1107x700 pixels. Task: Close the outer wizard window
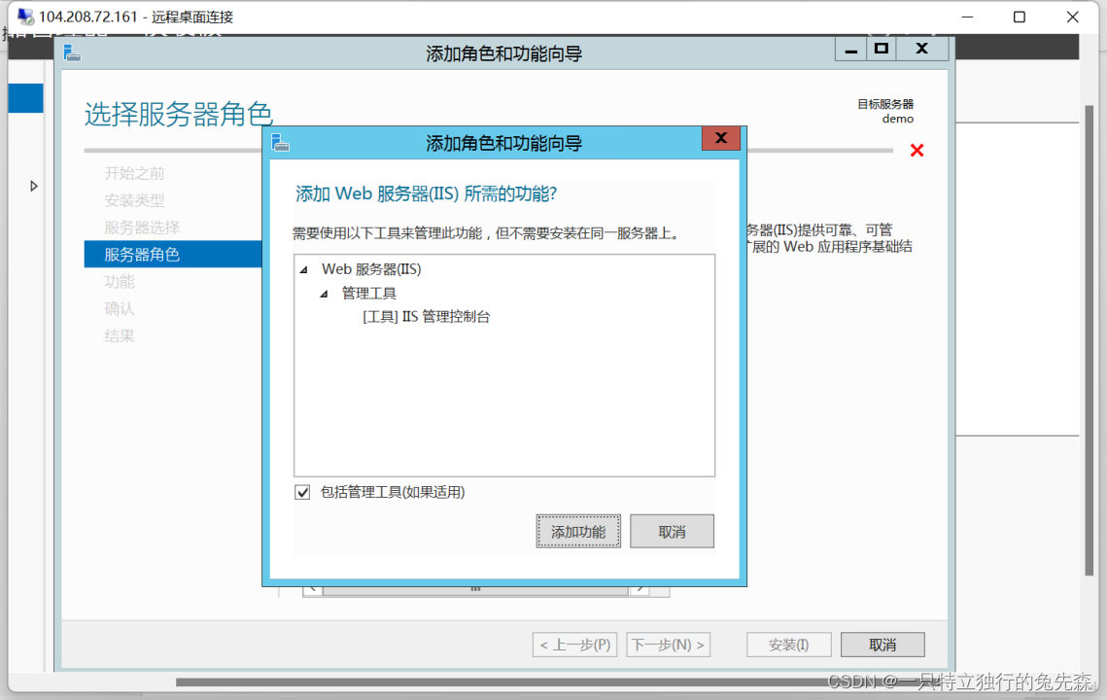pyautogui.click(x=922, y=49)
